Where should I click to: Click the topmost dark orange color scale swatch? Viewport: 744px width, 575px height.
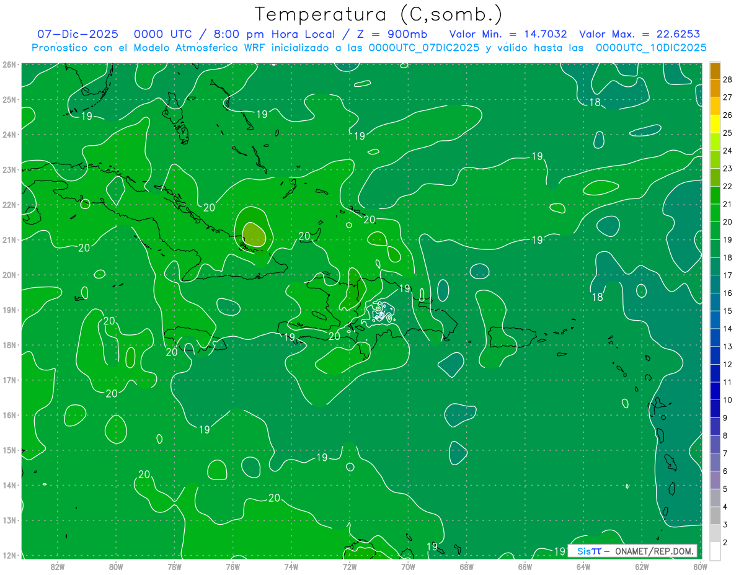[715, 70]
